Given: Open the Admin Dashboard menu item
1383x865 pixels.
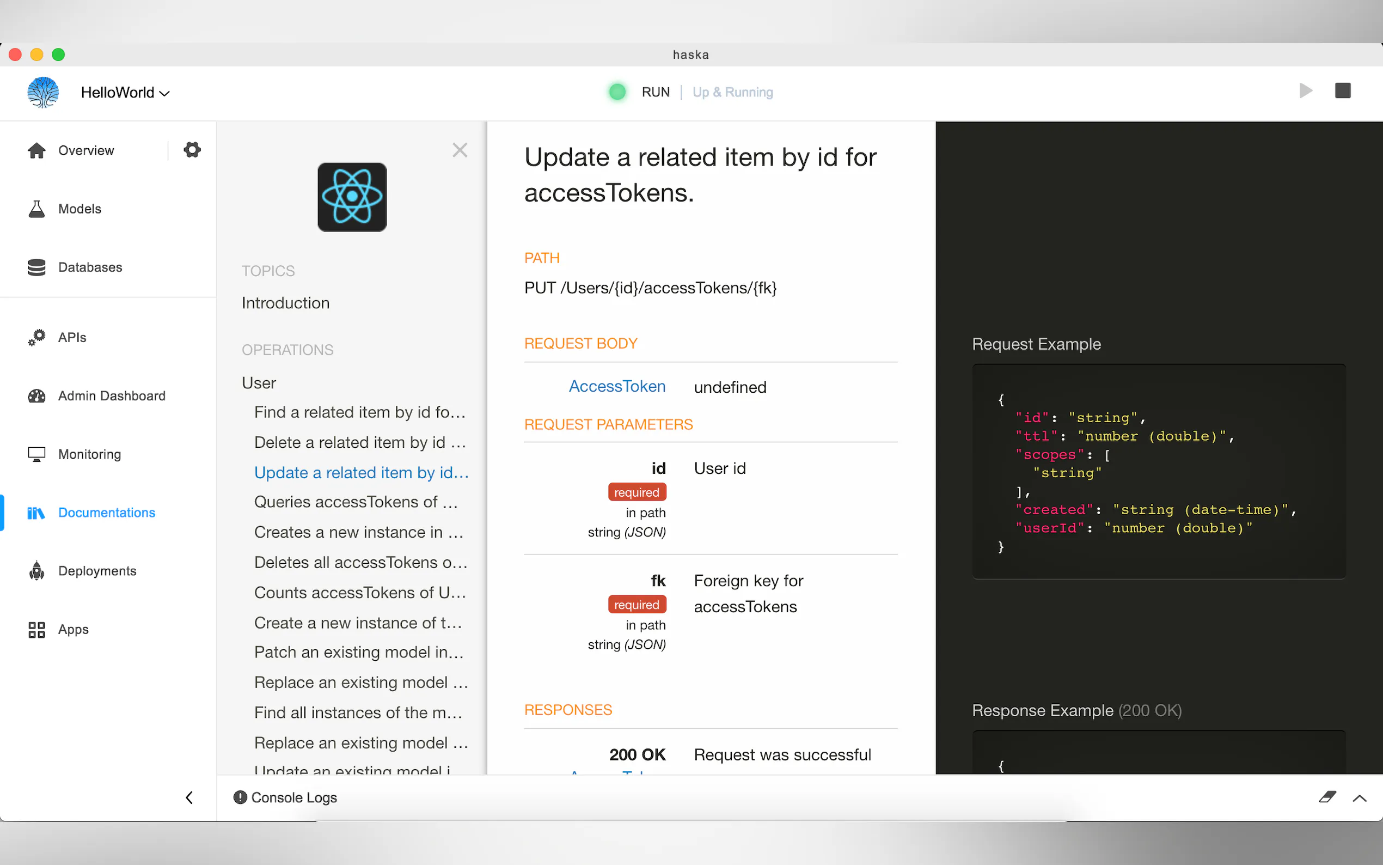Looking at the screenshot, I should (112, 396).
